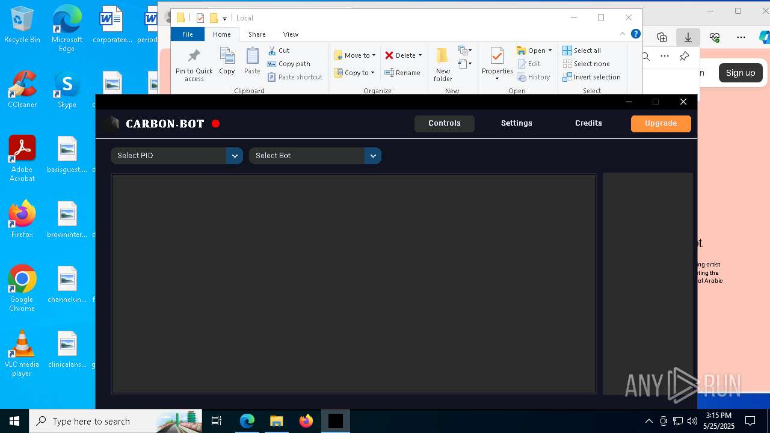This screenshot has width=770, height=433.
Task: Click the Sign up button in Edge
Action: click(x=740, y=73)
